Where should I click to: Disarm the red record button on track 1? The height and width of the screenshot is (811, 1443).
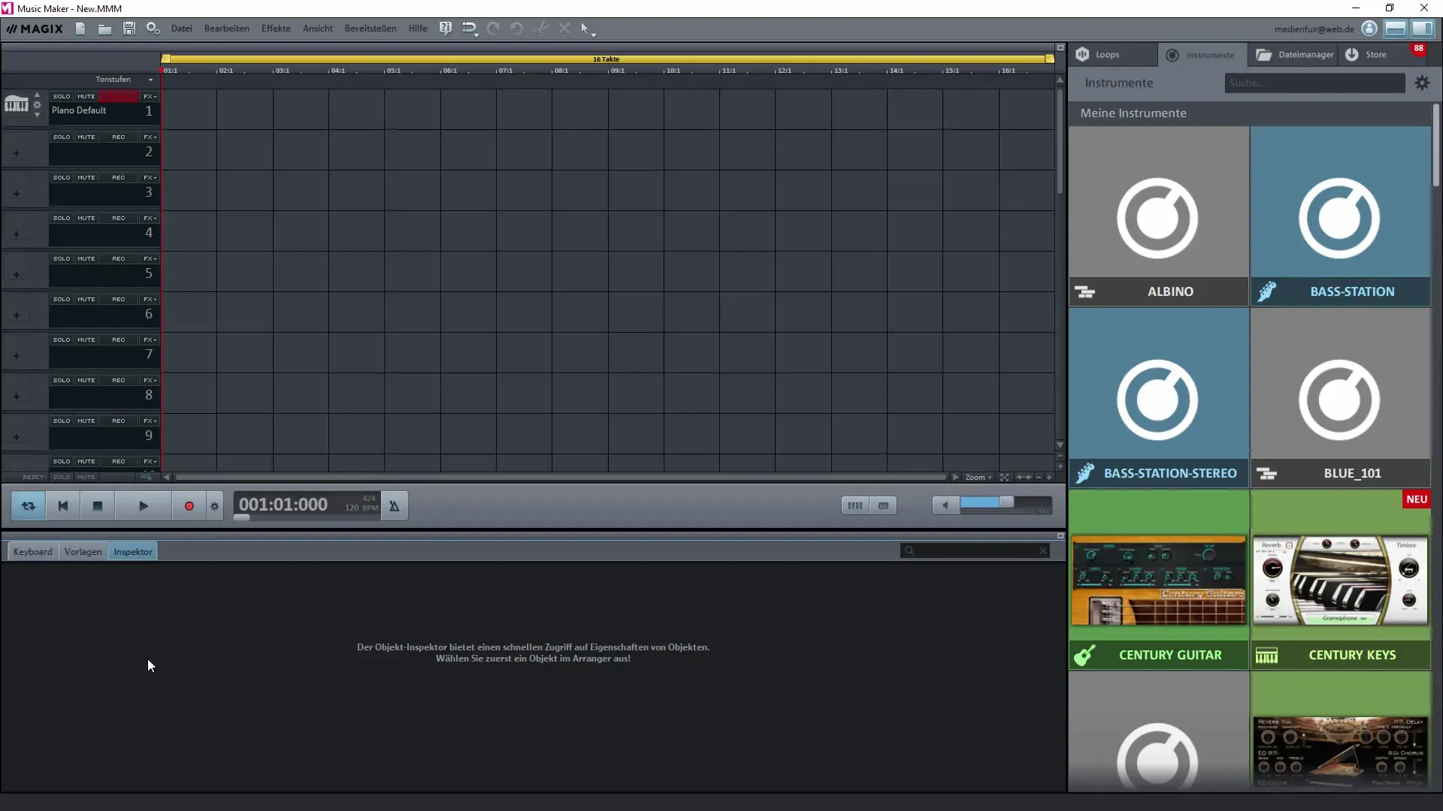[x=119, y=96]
